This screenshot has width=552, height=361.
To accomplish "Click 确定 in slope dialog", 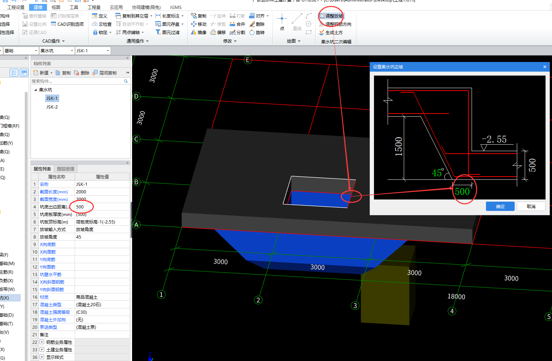I will click(x=500, y=206).
